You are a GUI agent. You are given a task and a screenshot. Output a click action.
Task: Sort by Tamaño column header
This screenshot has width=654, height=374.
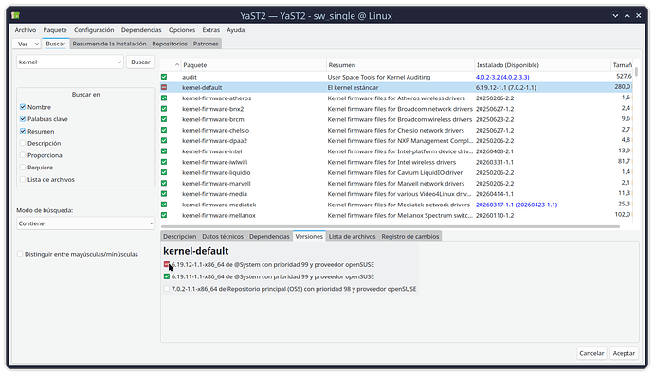click(622, 65)
